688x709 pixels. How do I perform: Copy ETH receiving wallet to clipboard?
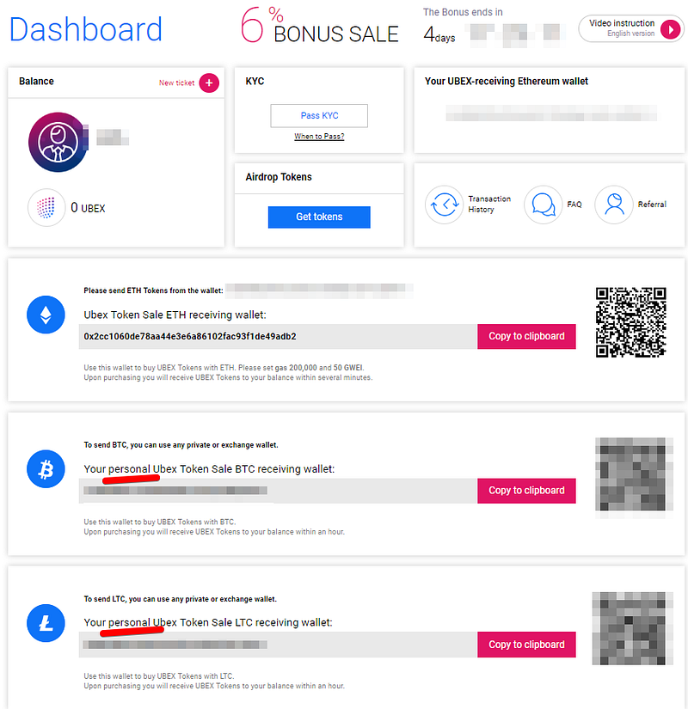[526, 336]
